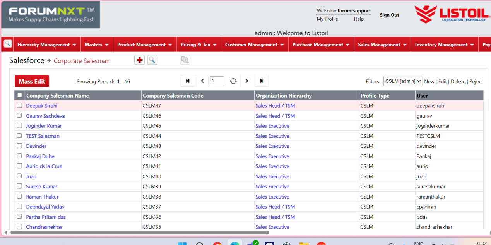Expand the Masters menu
Image resolution: width=491 pixels, height=245 pixels.
click(97, 45)
